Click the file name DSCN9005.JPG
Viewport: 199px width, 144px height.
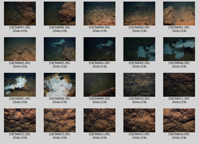139,63
